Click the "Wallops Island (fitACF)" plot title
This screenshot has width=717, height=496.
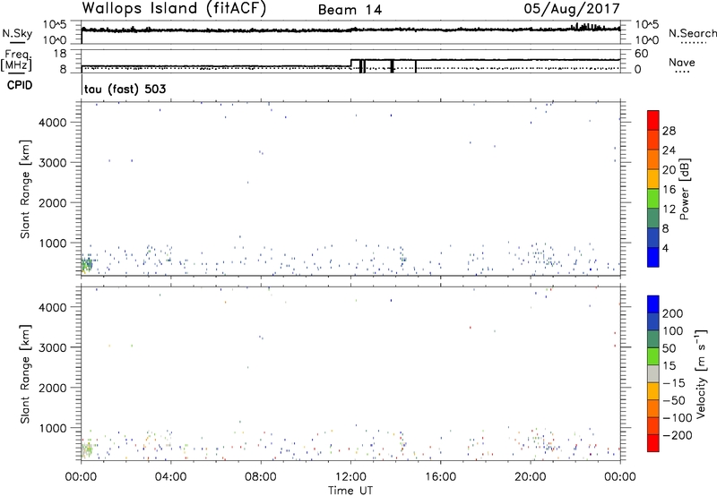click(174, 8)
